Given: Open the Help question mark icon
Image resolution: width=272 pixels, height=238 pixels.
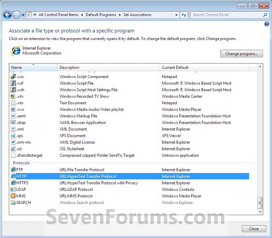Looking at the screenshot, I should [x=267, y=24].
